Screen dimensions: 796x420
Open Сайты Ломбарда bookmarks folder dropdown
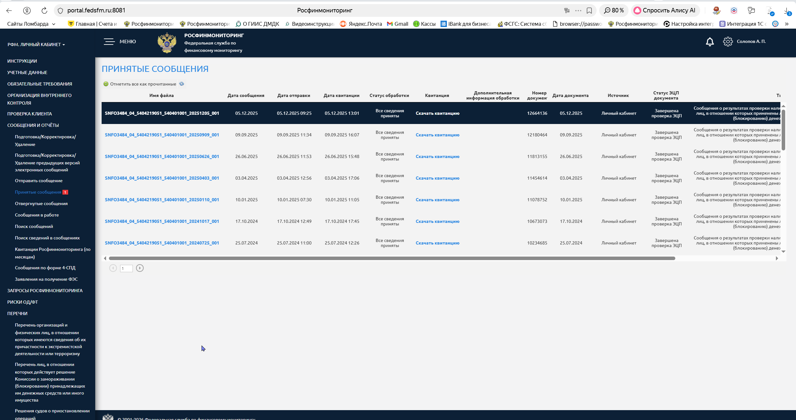(31, 24)
